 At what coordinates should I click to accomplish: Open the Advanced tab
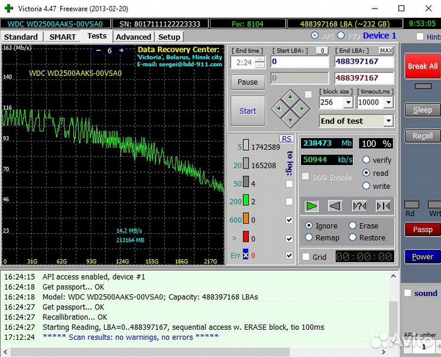point(133,37)
